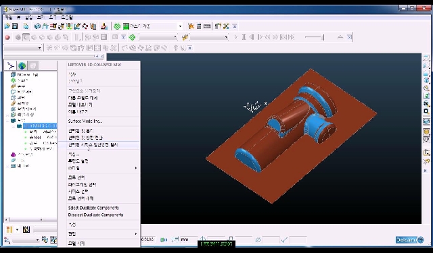This screenshot has height=253, width=433.
Task: Switch to the globe browser tab in explorer
Action: click(22, 66)
